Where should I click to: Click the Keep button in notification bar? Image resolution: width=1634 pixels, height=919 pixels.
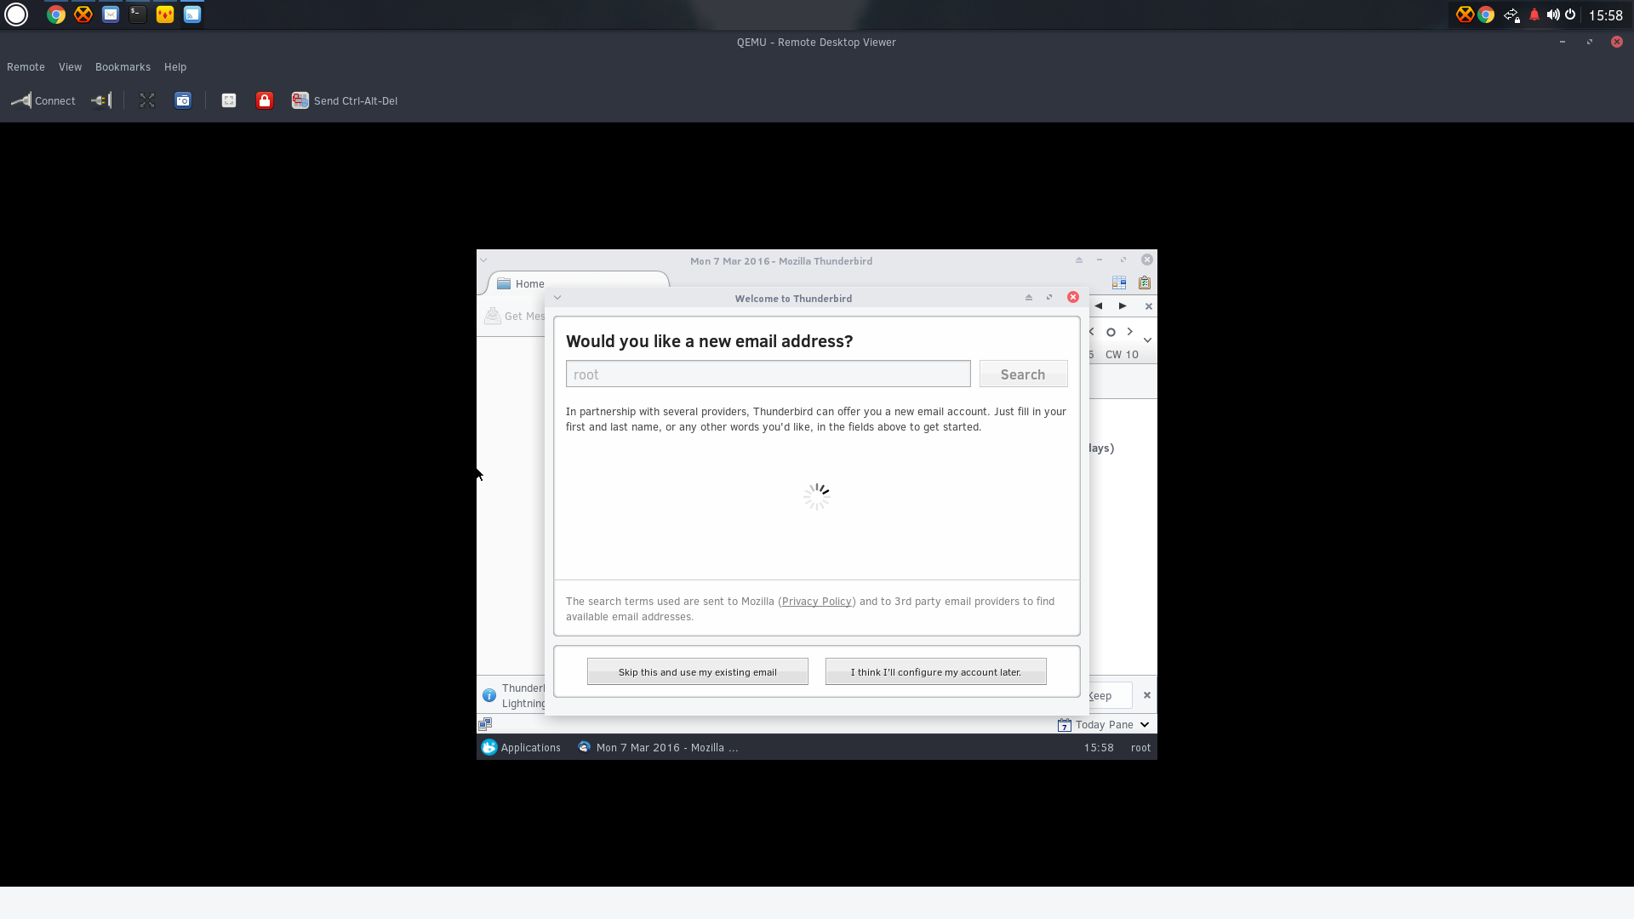pos(1110,696)
